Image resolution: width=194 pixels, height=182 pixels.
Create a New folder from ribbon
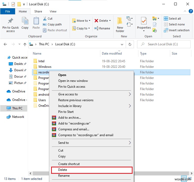pyautogui.click(x=120, y=25)
